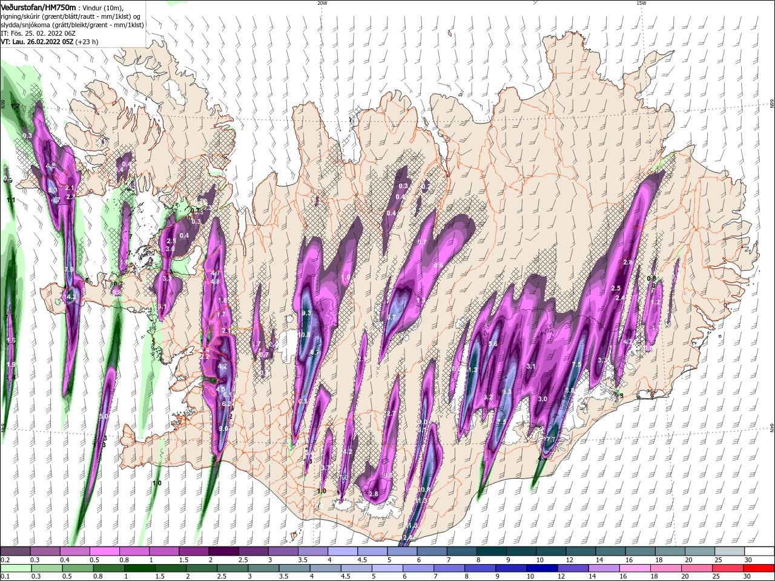Click the 'Vindur (10m)' label in header

103,7
